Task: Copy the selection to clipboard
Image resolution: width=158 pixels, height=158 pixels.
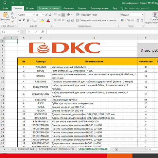Action: coord(12,17)
